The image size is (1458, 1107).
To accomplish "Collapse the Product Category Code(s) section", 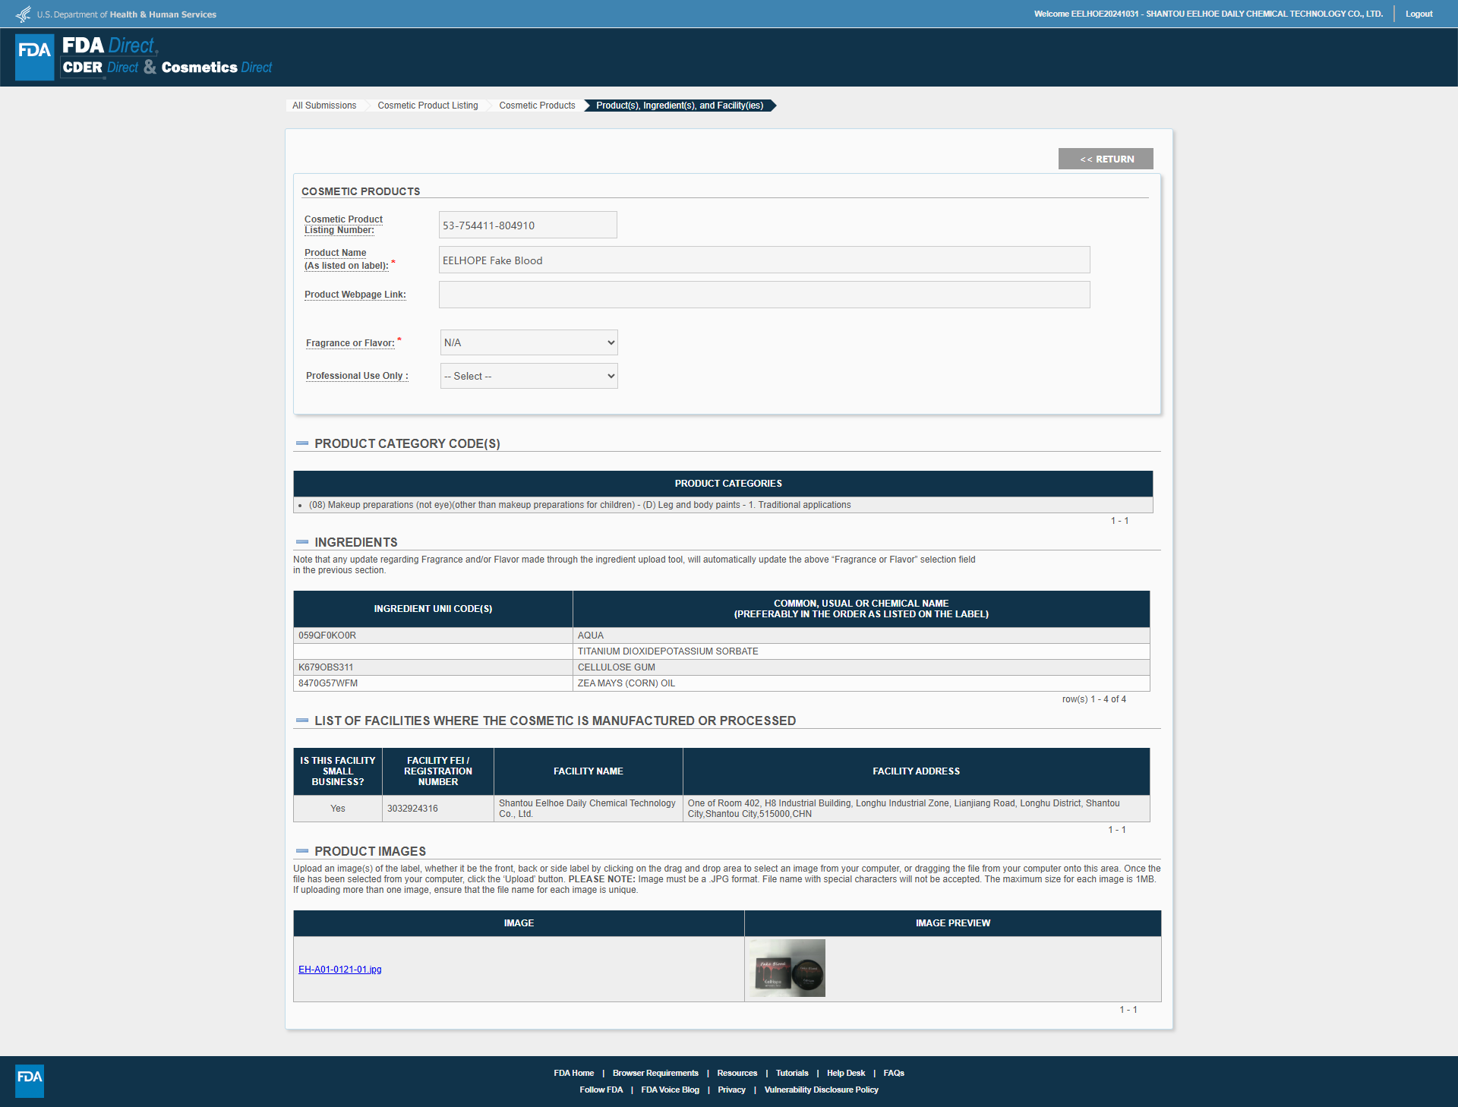I will click(x=302, y=443).
